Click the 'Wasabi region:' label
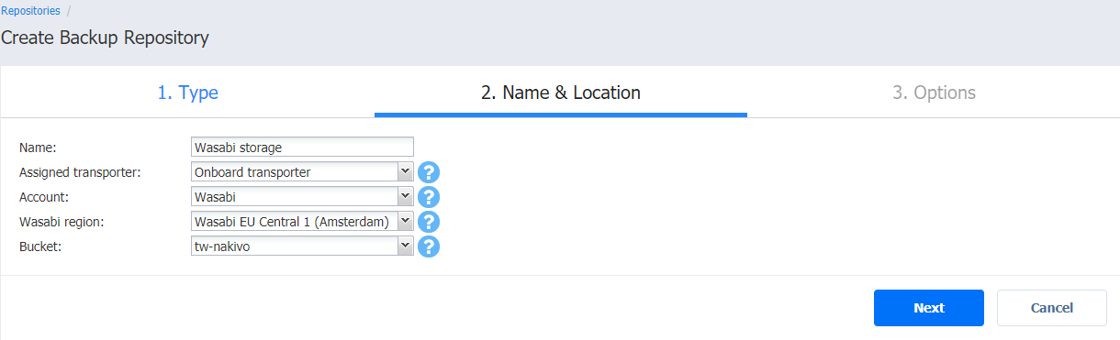 (62, 221)
